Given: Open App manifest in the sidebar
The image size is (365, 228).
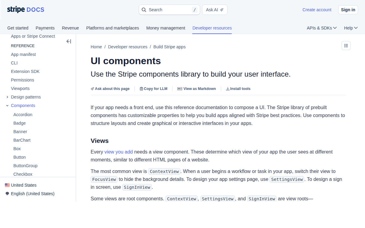Looking at the screenshot, I should click(x=23, y=54).
